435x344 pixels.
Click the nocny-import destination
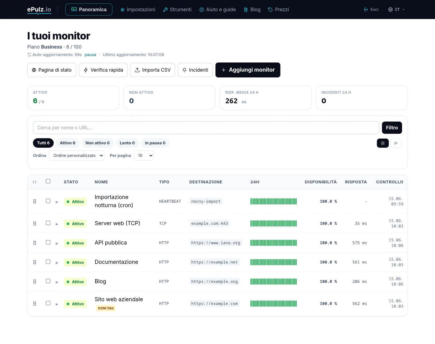pos(206,201)
